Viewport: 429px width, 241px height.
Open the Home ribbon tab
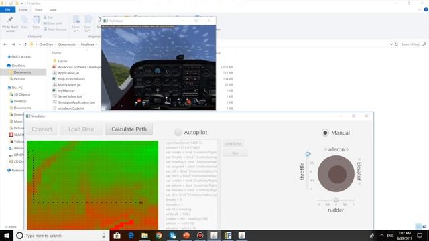point(23,9)
